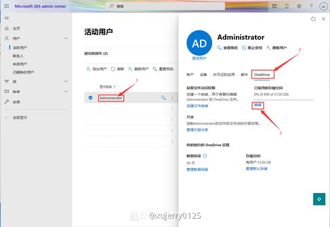The image size is (330, 227).
Task: Click the refresh icon in user panel
Action: [x=313, y=18]
